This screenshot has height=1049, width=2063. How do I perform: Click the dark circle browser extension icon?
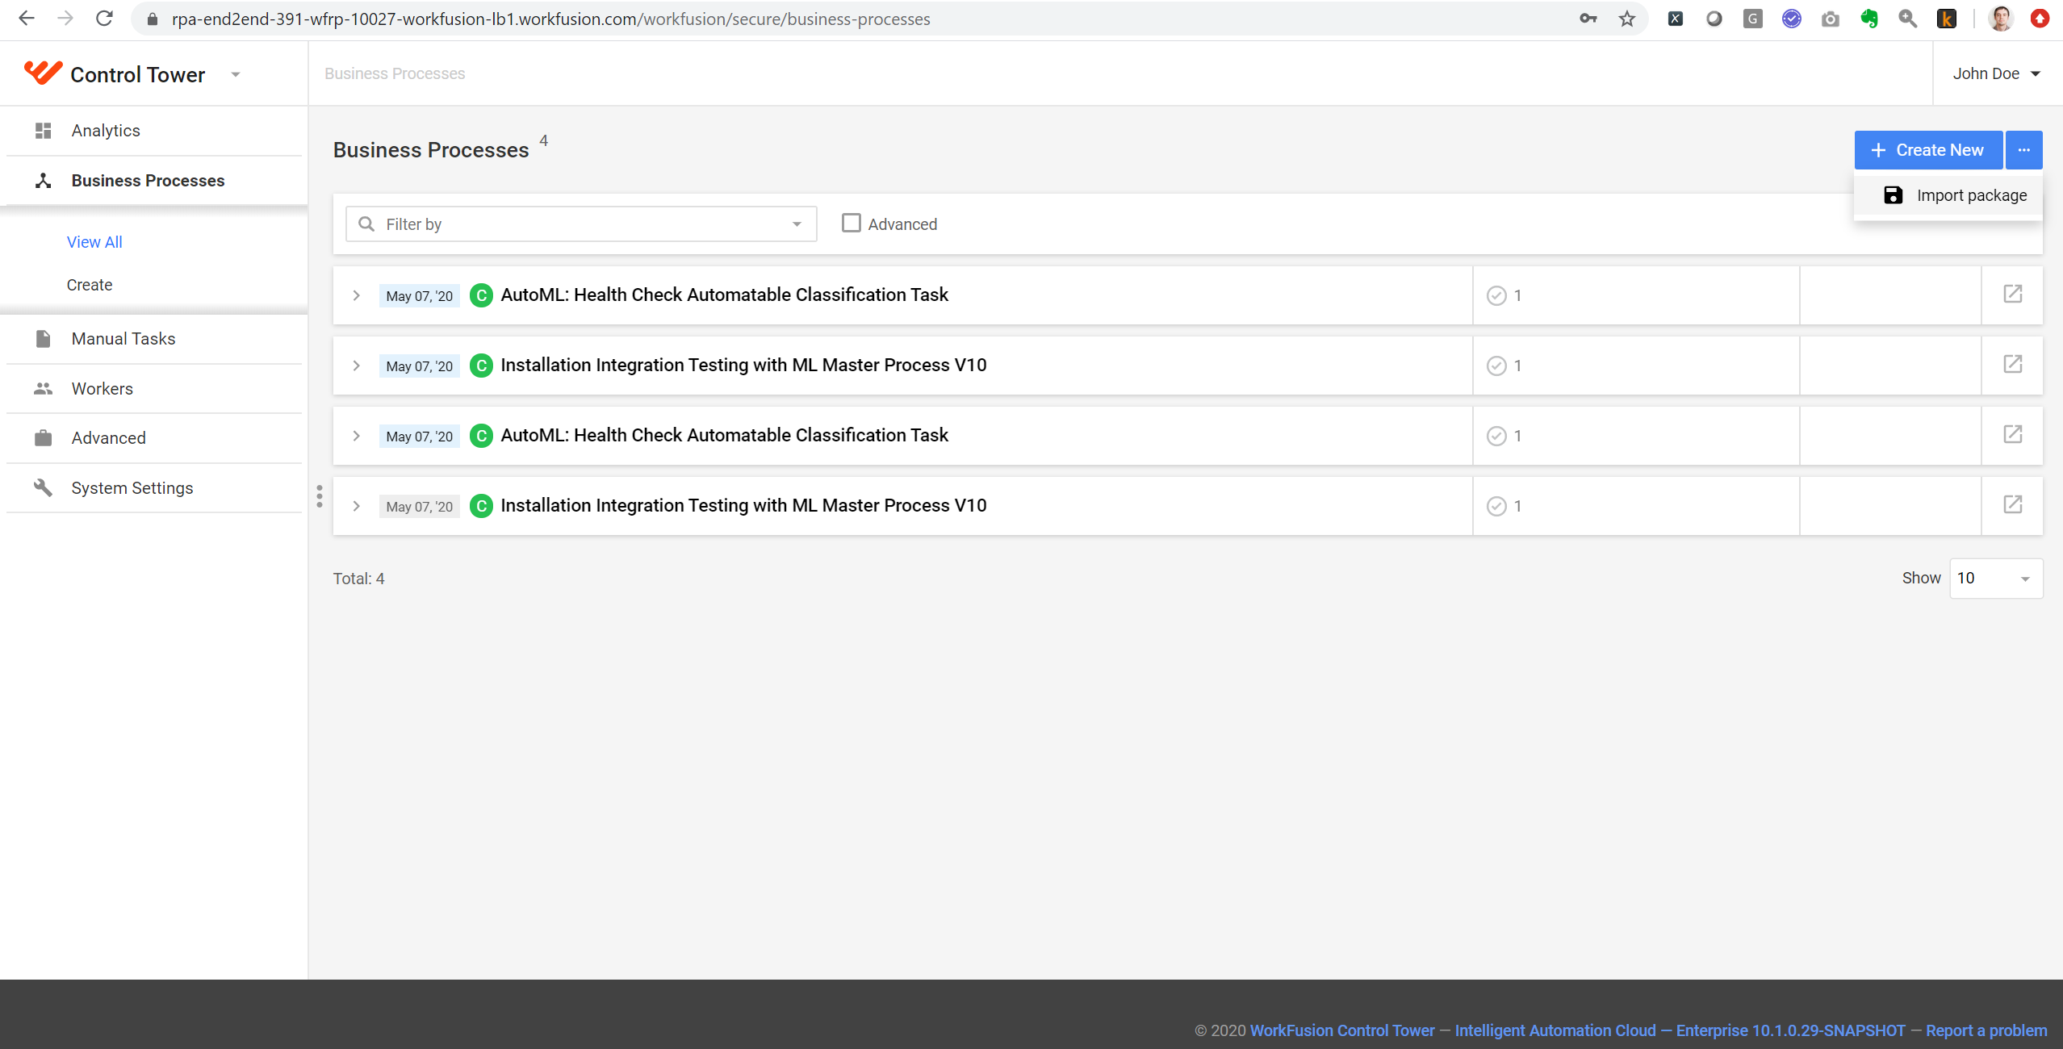coord(1714,19)
